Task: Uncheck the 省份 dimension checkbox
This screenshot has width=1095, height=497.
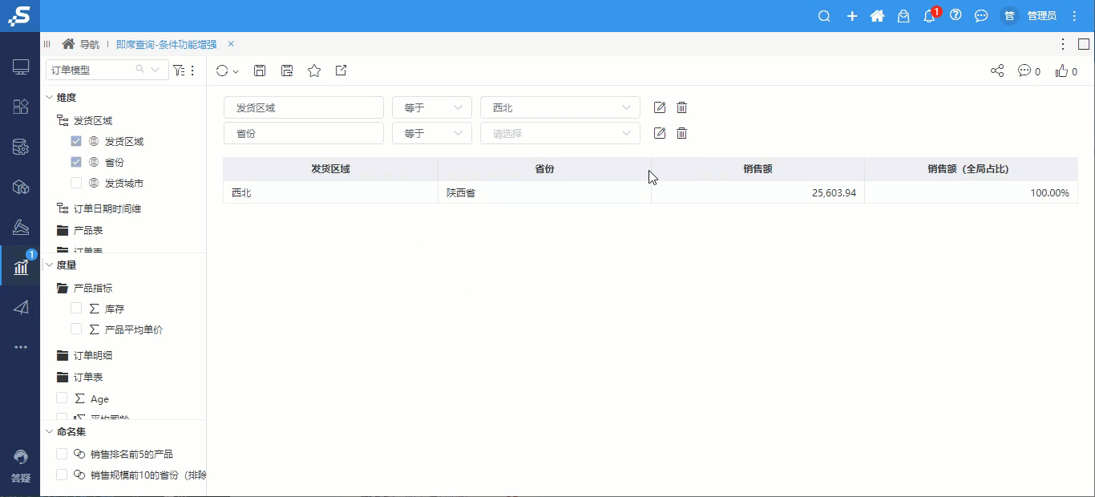Action: click(x=76, y=162)
